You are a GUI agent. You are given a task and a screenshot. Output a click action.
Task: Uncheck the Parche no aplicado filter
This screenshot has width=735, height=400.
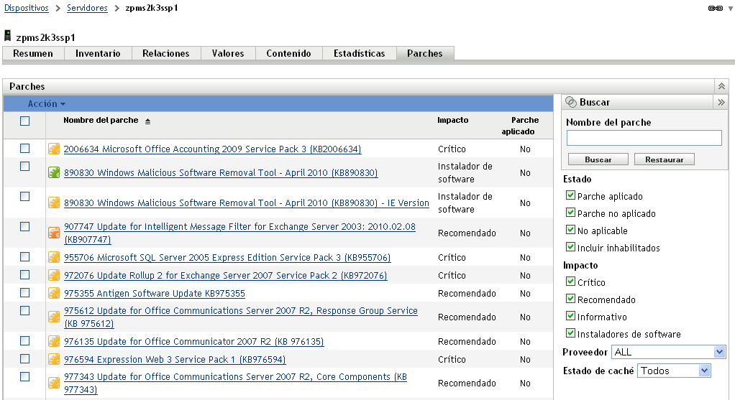[x=570, y=213]
